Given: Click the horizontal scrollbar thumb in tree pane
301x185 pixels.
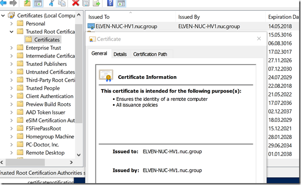Looking at the screenshot, I should (x=25, y=163).
